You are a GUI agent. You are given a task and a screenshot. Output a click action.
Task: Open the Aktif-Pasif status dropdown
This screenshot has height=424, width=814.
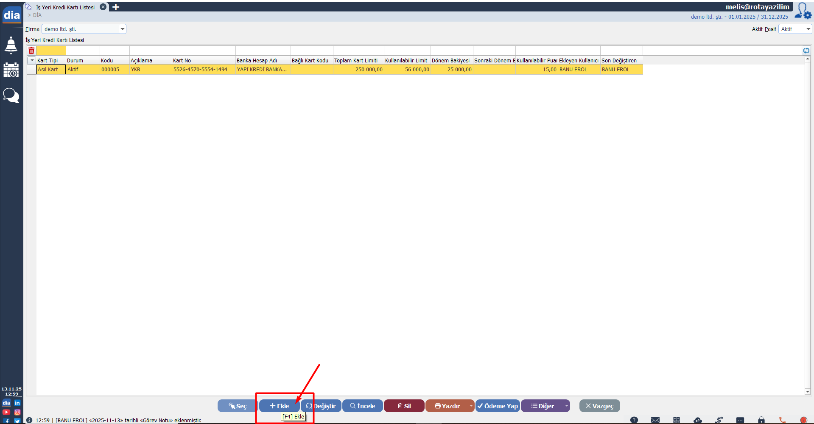[808, 29]
